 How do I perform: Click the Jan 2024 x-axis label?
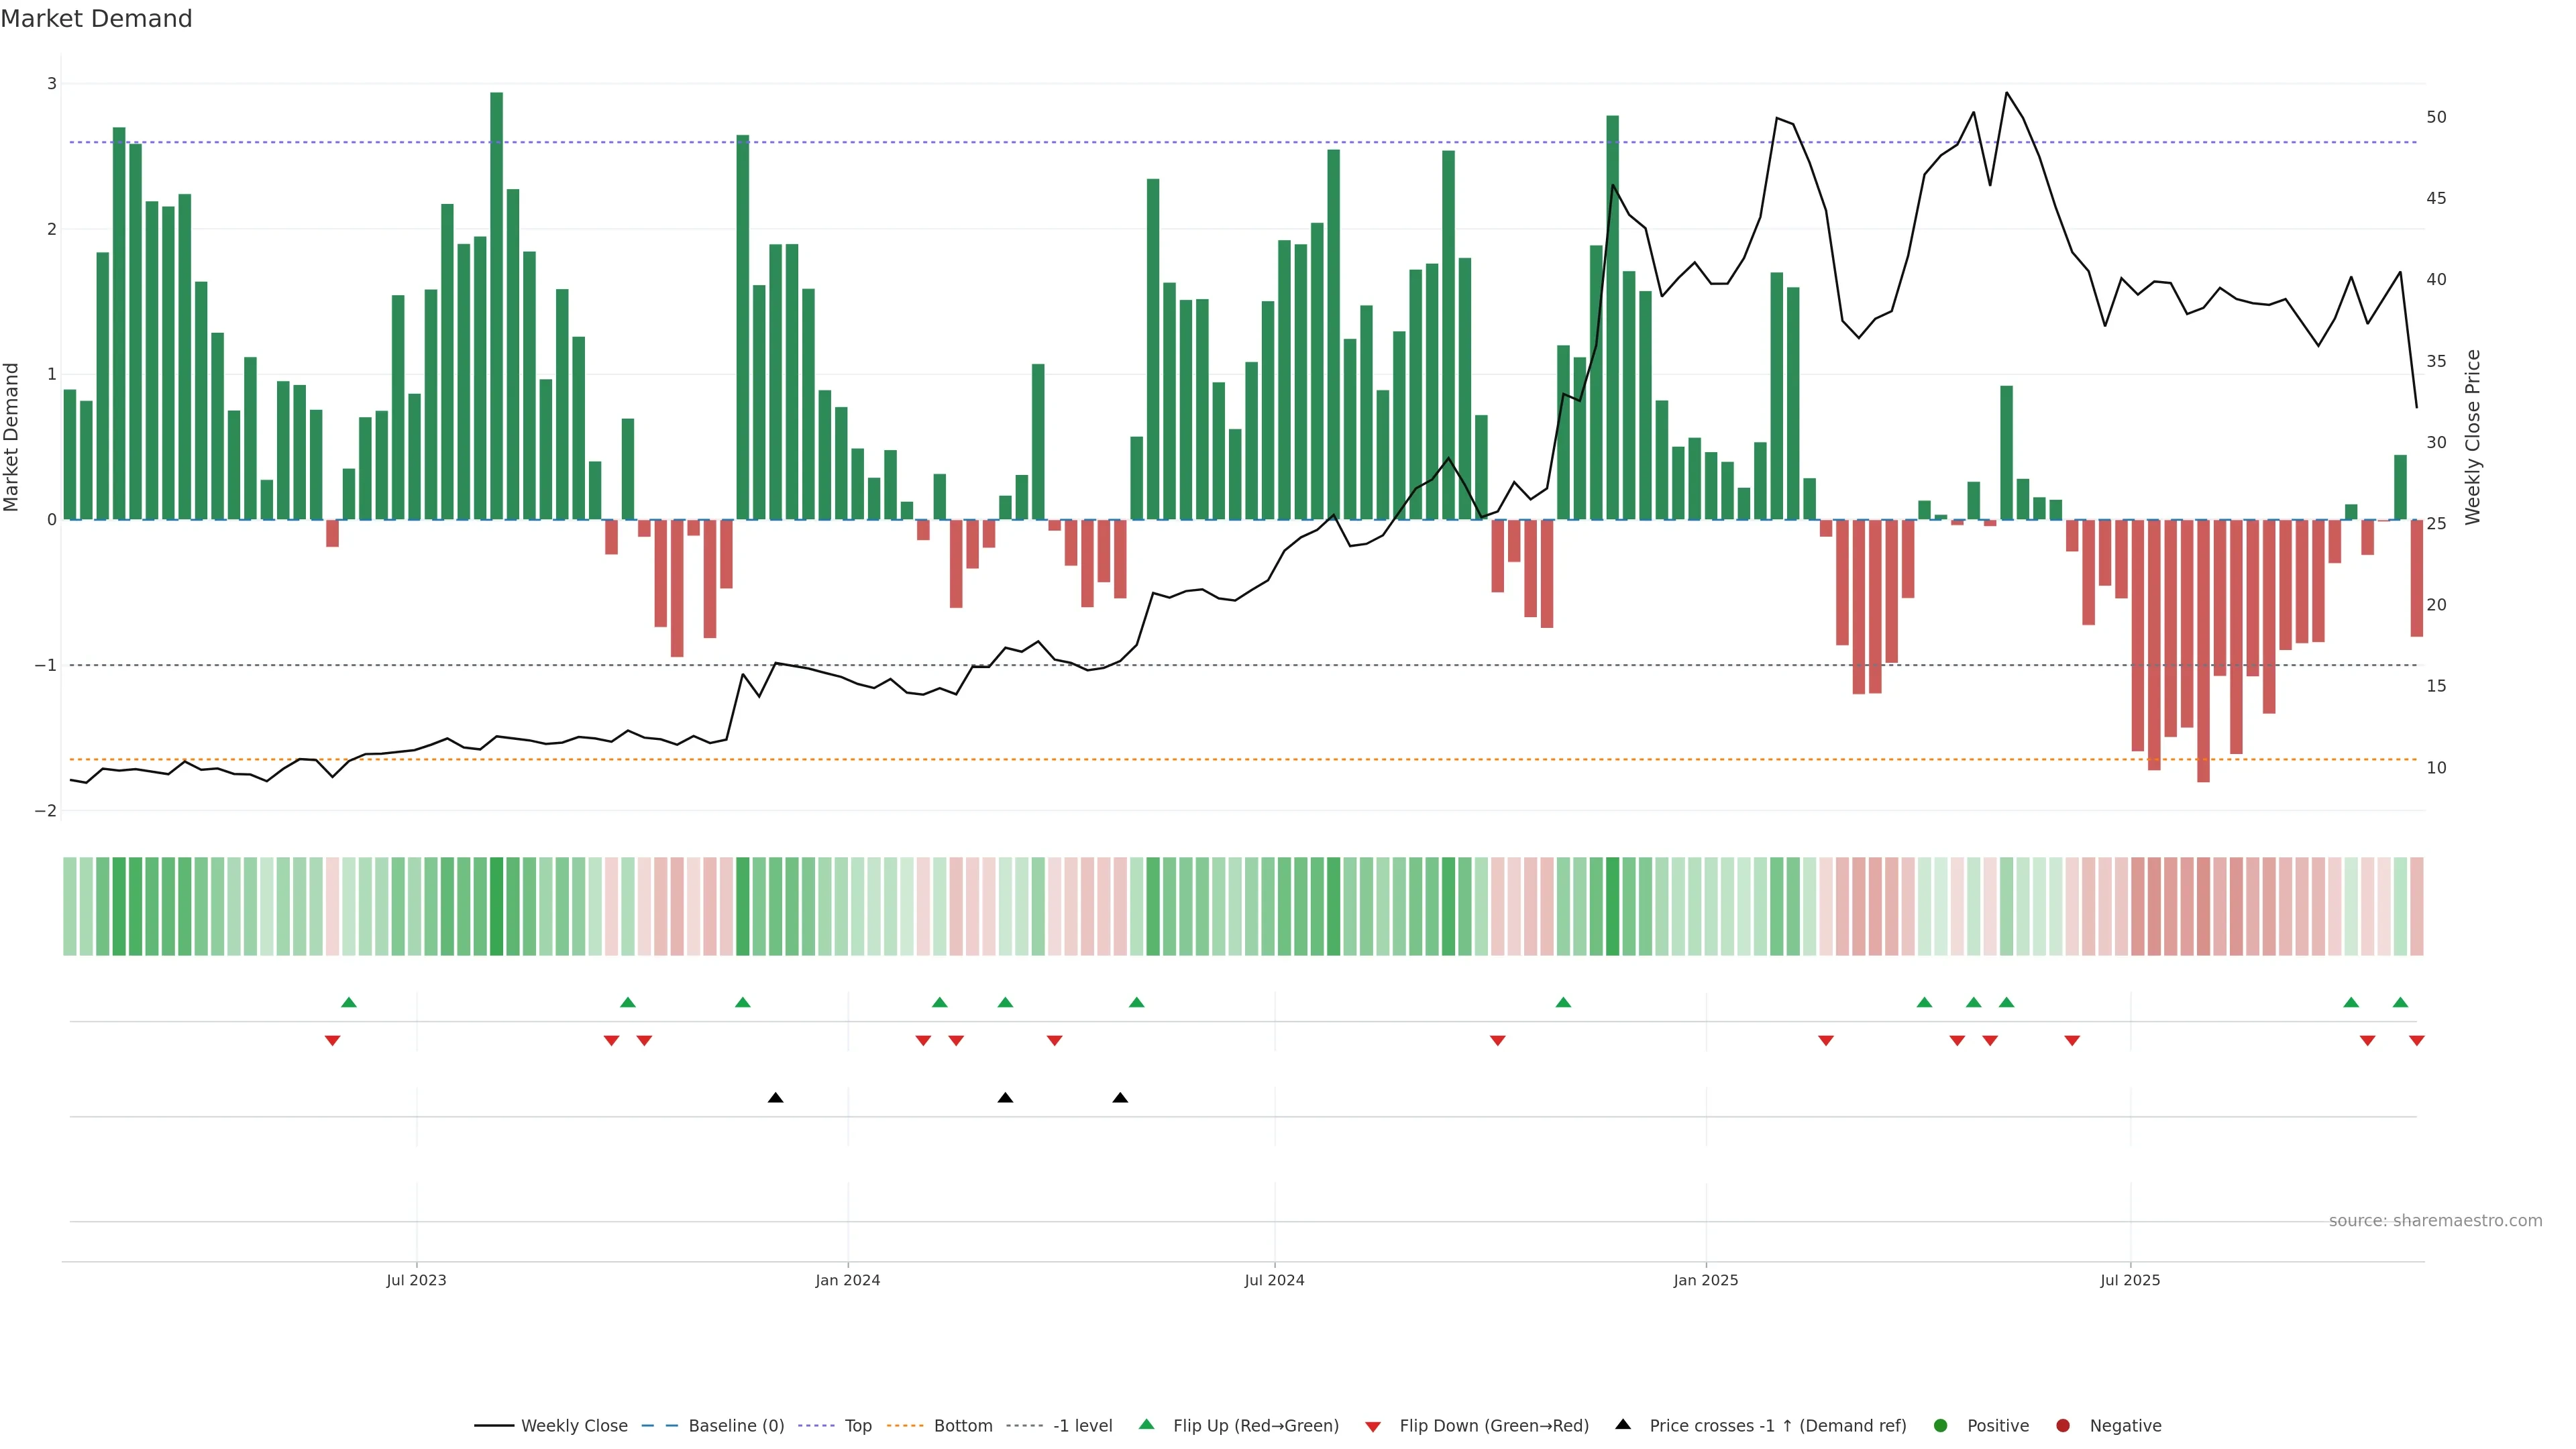click(847, 1280)
